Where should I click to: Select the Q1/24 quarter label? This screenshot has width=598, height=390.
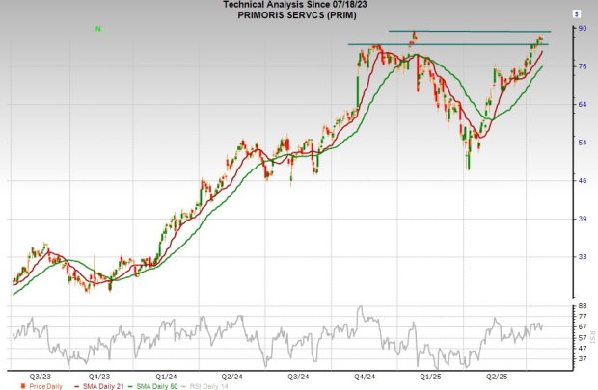point(164,374)
